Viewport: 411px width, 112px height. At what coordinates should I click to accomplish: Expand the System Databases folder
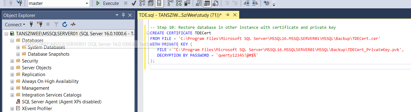[18, 47]
